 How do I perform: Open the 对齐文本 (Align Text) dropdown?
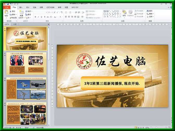coord(91,15)
